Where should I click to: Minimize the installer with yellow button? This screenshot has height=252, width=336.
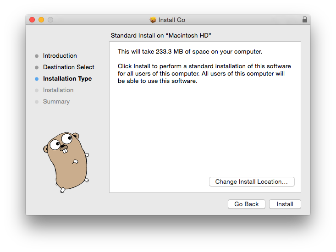click(41, 20)
